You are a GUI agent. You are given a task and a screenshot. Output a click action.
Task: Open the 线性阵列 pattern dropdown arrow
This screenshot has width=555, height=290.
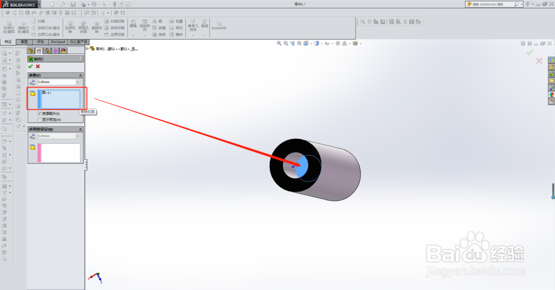tap(145, 35)
